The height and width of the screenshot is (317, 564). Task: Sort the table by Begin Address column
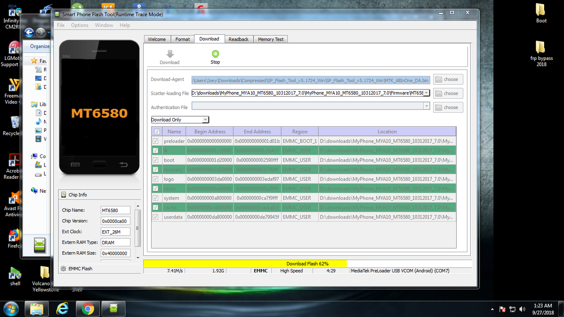coord(209,132)
